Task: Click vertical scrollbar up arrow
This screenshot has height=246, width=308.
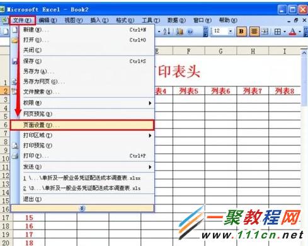Action: (304, 52)
